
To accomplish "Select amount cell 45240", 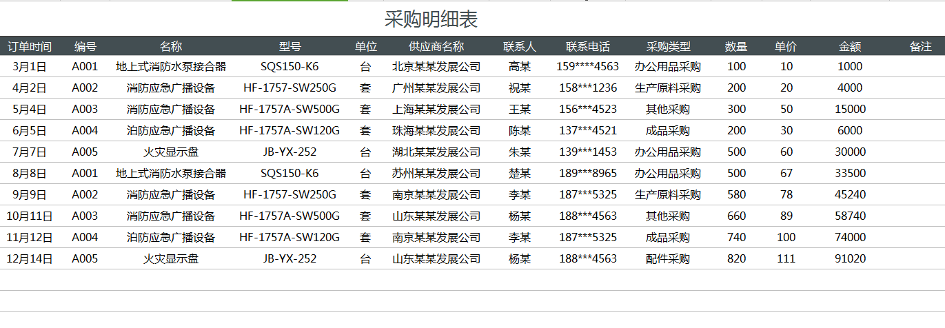I will (850, 195).
